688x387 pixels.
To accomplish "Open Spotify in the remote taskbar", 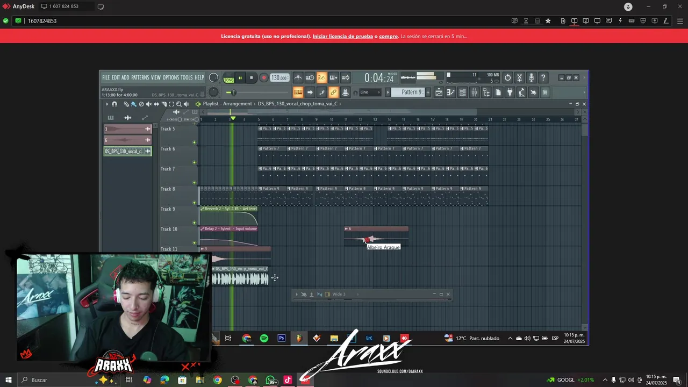I will 264,338.
